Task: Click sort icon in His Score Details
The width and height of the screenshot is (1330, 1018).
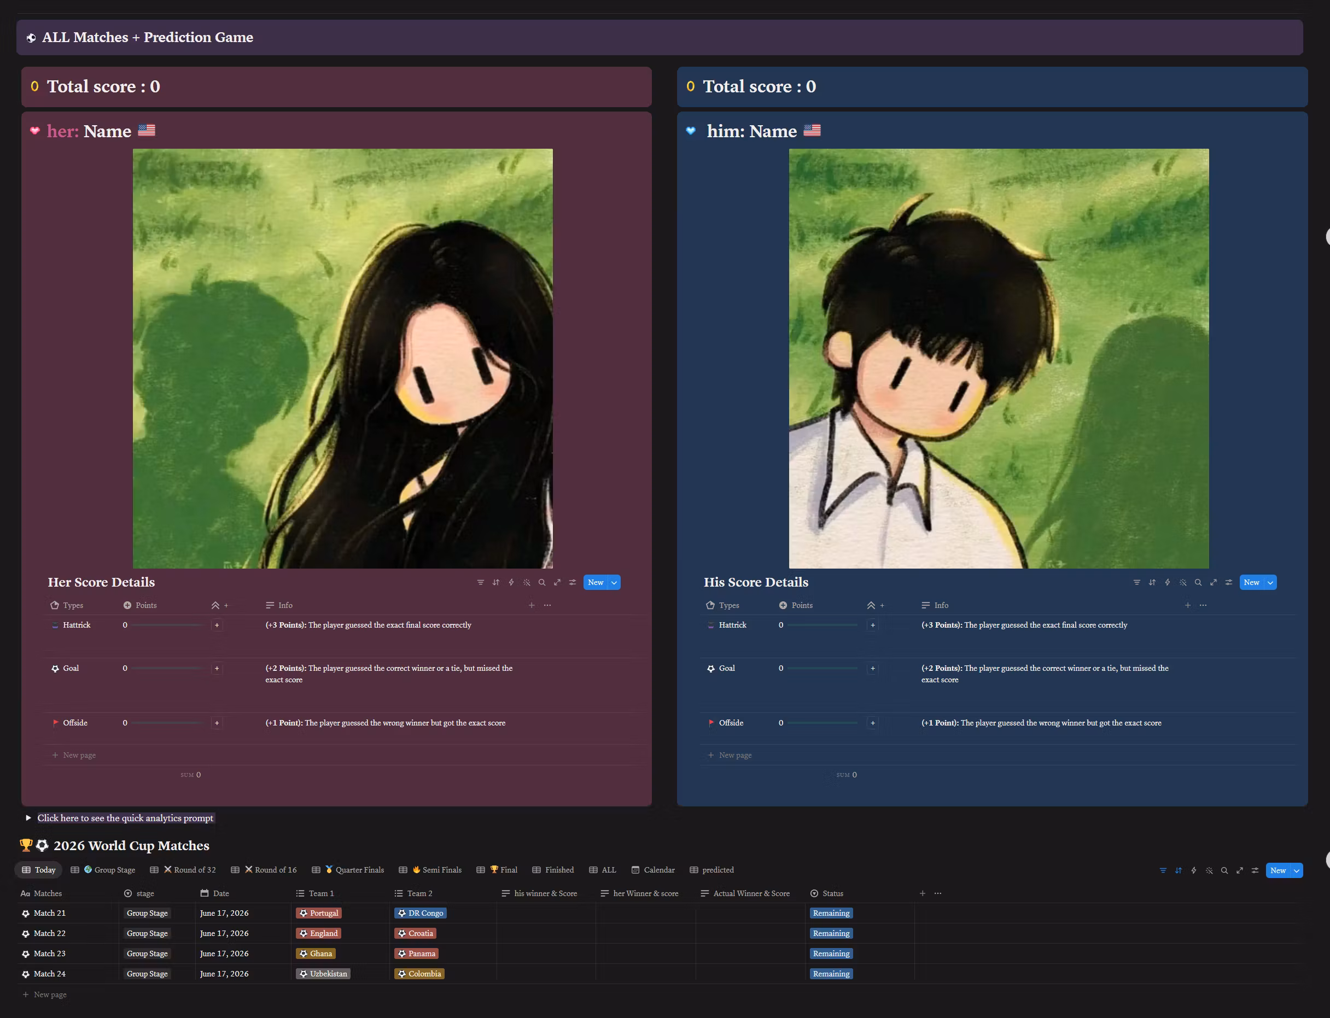Action: click(x=1152, y=582)
